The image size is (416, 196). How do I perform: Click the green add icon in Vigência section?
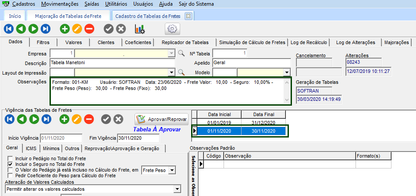coord(64,119)
